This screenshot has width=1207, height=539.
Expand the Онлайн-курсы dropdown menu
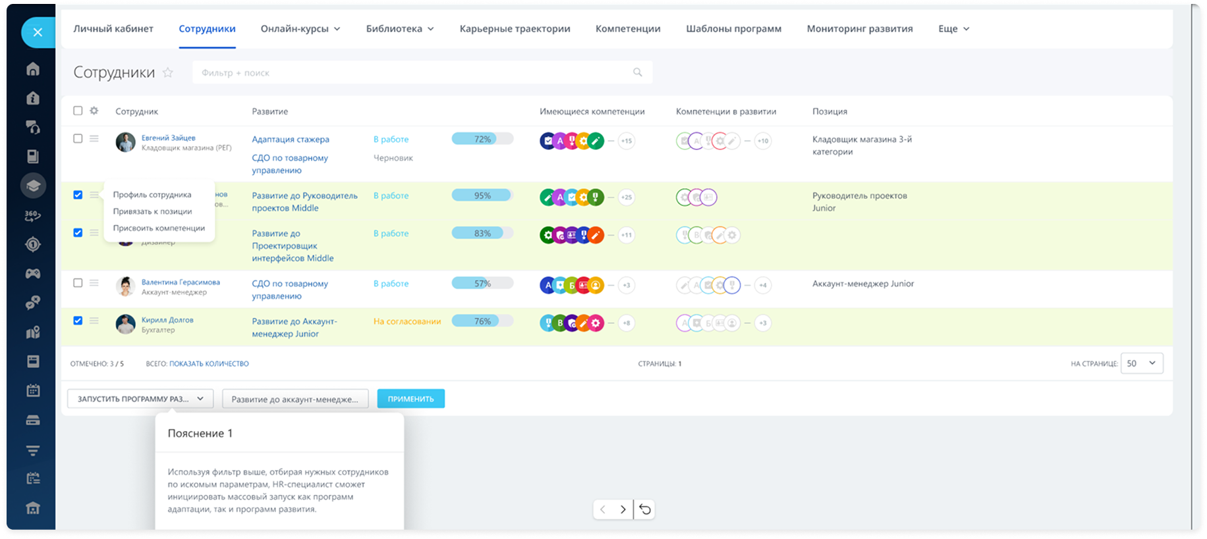pos(300,29)
